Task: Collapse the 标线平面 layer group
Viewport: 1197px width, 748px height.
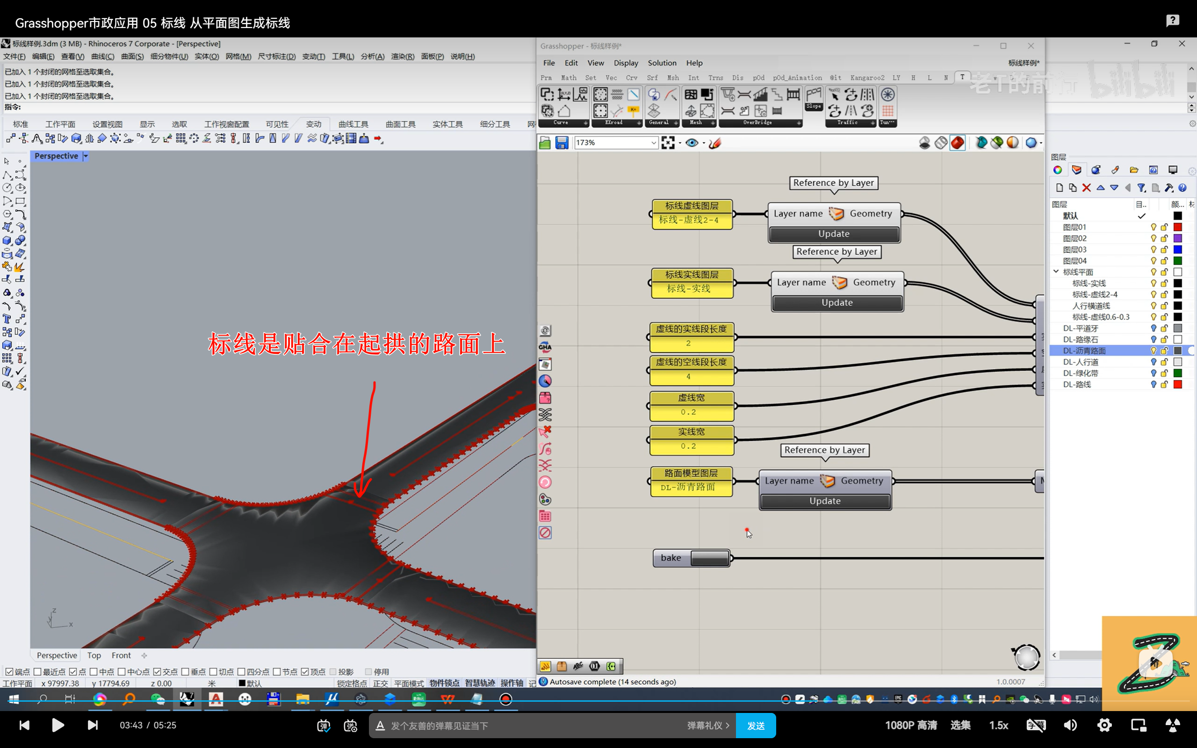Action: tap(1056, 272)
